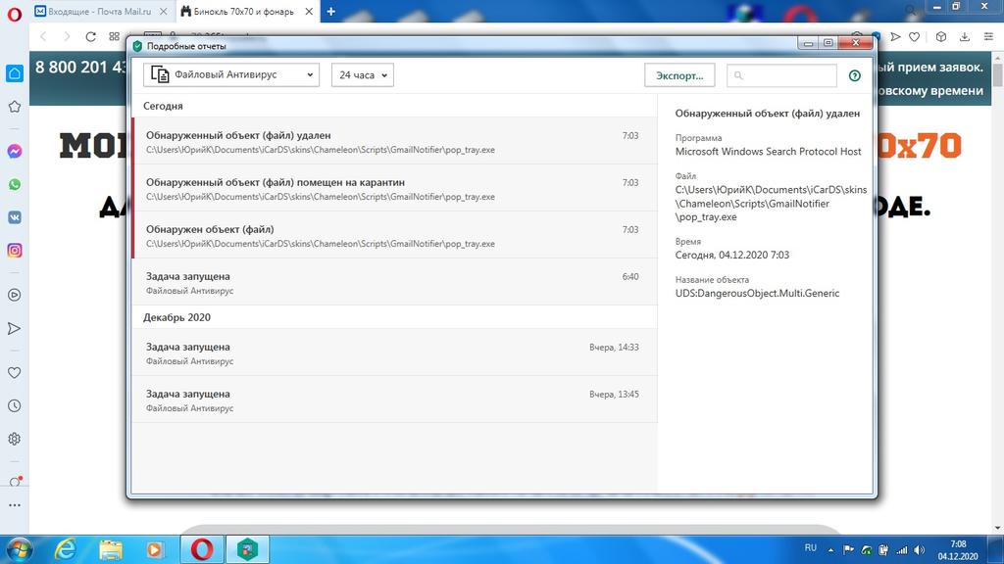The width and height of the screenshot is (1004, 564).
Task: Reload the page with the refresh icon
Action: 91,37
